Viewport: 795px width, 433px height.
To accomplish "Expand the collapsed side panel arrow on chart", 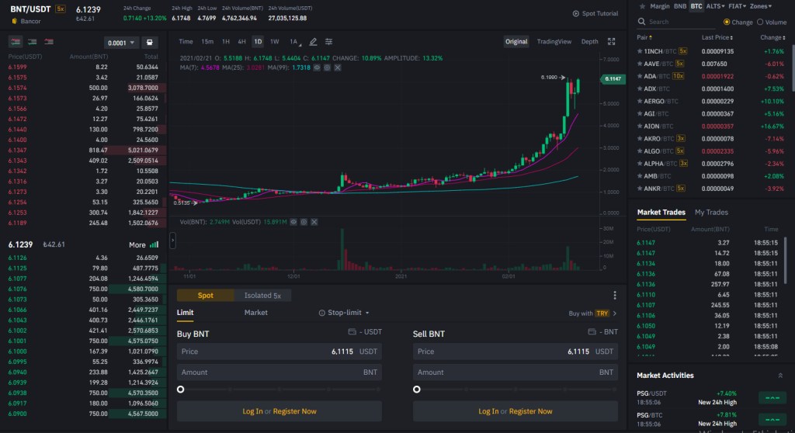I will [172, 241].
